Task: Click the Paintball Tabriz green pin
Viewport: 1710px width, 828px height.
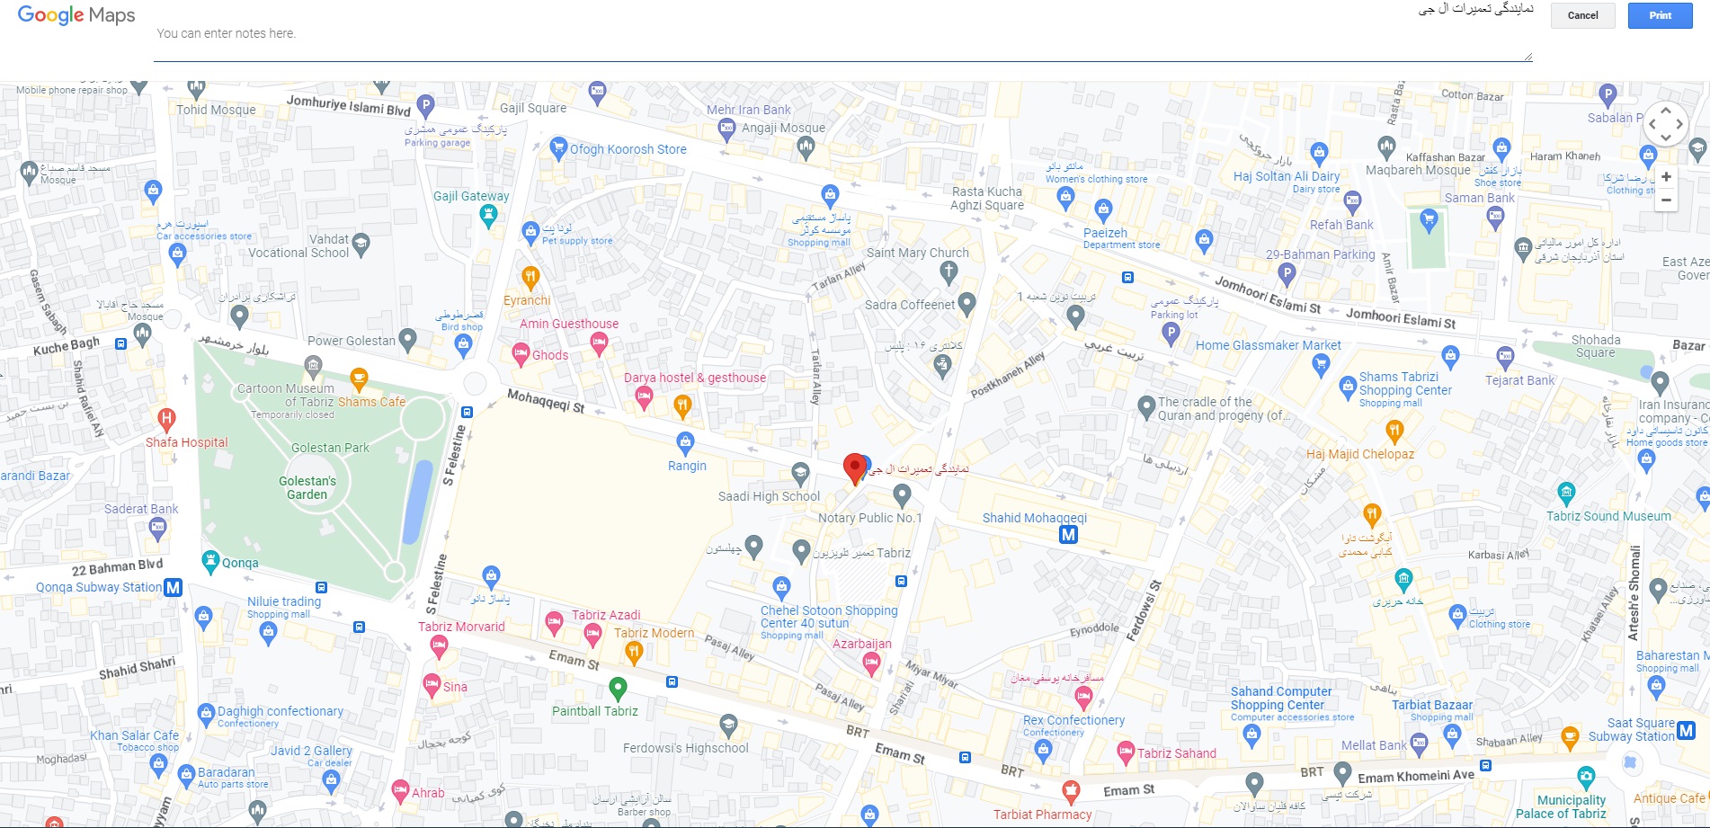Action: point(618,689)
